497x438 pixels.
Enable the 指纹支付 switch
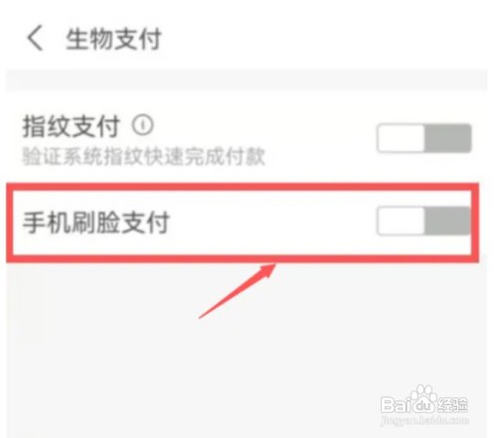tap(424, 138)
